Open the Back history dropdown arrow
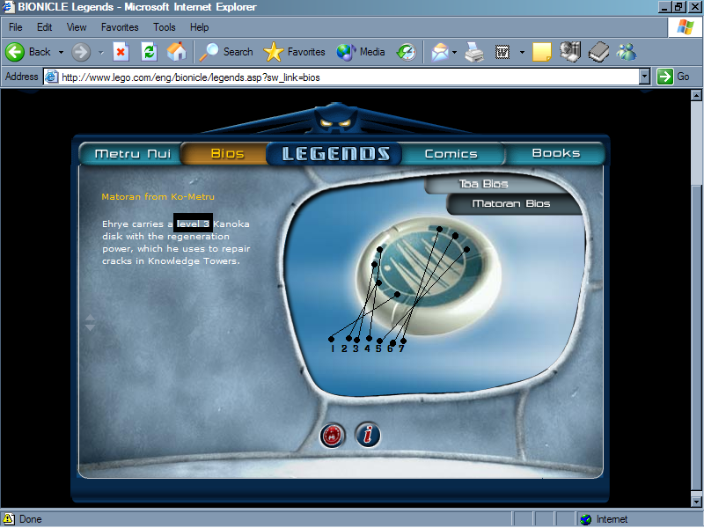The height and width of the screenshot is (528, 704). [x=61, y=52]
